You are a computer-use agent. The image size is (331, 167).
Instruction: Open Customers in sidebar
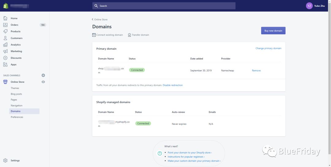click(x=17, y=38)
